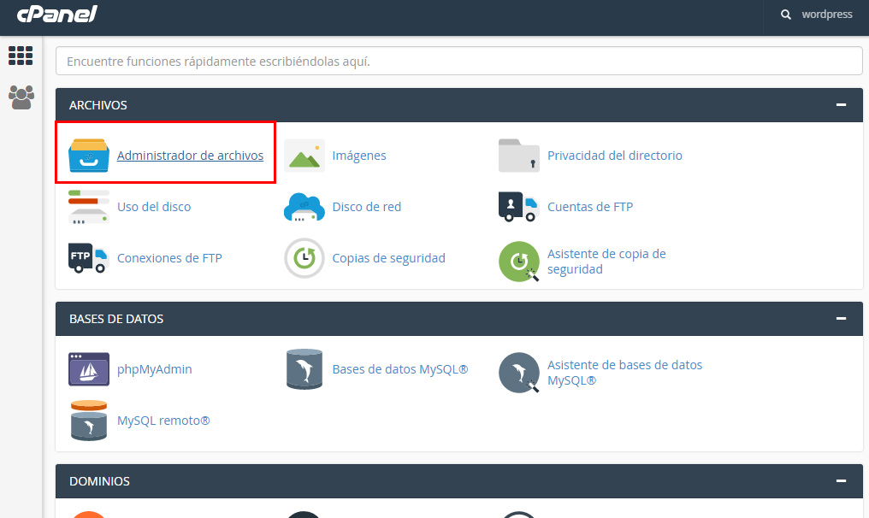Open the Cuentas de FTP link
This screenshot has width=869, height=518.
[590, 207]
